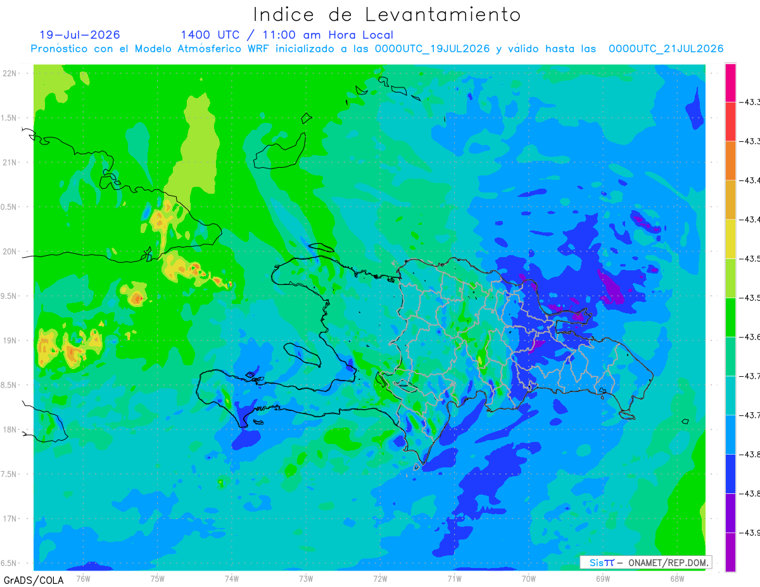The width and height of the screenshot is (760, 587).
Task: Select the bright green swatch beside -43.6
Action: 730,317
